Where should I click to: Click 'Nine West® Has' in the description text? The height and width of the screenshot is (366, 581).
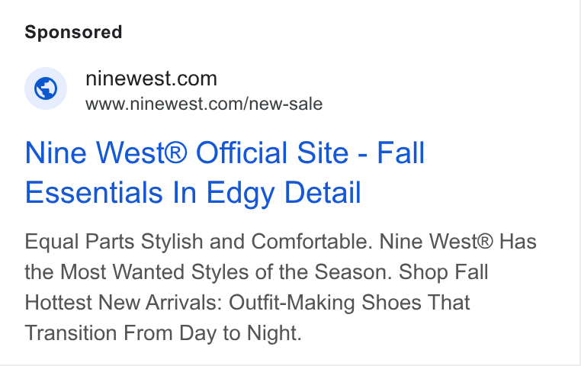coord(458,242)
